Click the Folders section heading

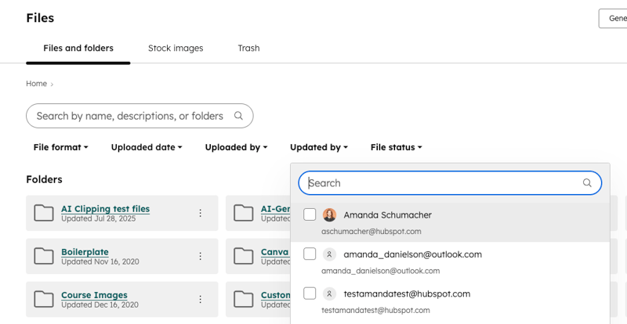click(x=45, y=179)
